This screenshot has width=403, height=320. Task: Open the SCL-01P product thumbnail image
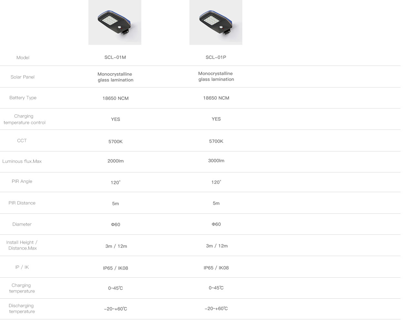pos(216,22)
